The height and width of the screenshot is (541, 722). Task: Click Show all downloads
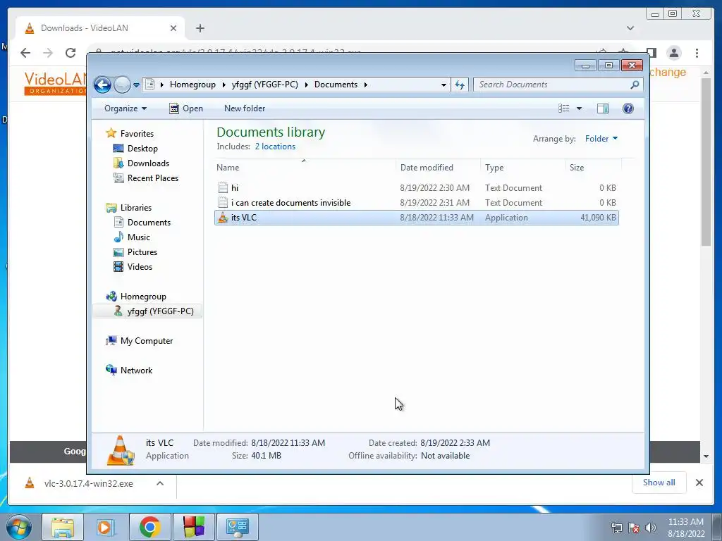click(x=659, y=483)
